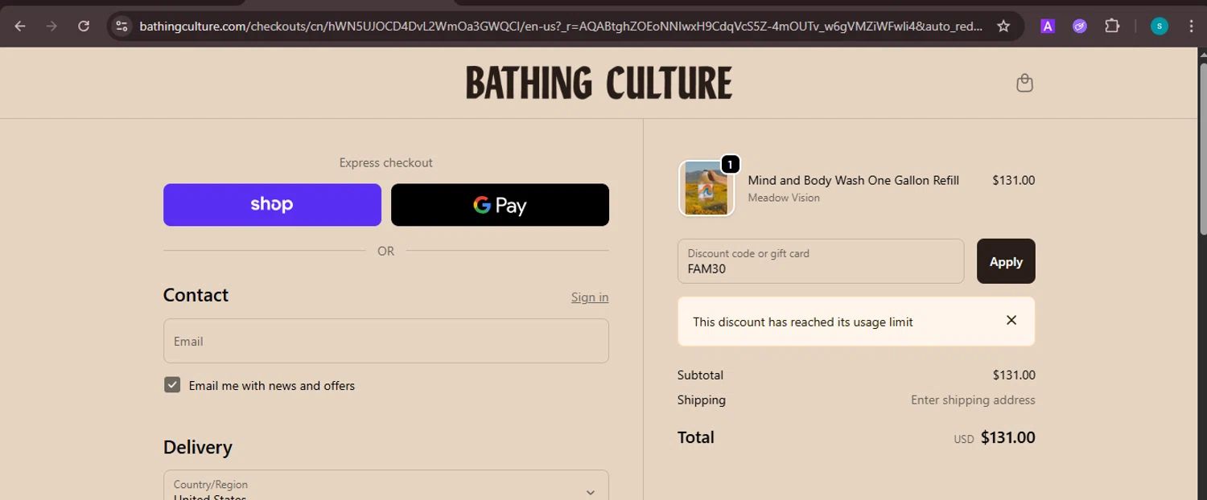Click the Bathing Culture logo

pos(599,83)
